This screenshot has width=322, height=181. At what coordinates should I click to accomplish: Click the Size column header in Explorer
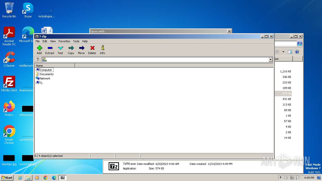(283, 59)
